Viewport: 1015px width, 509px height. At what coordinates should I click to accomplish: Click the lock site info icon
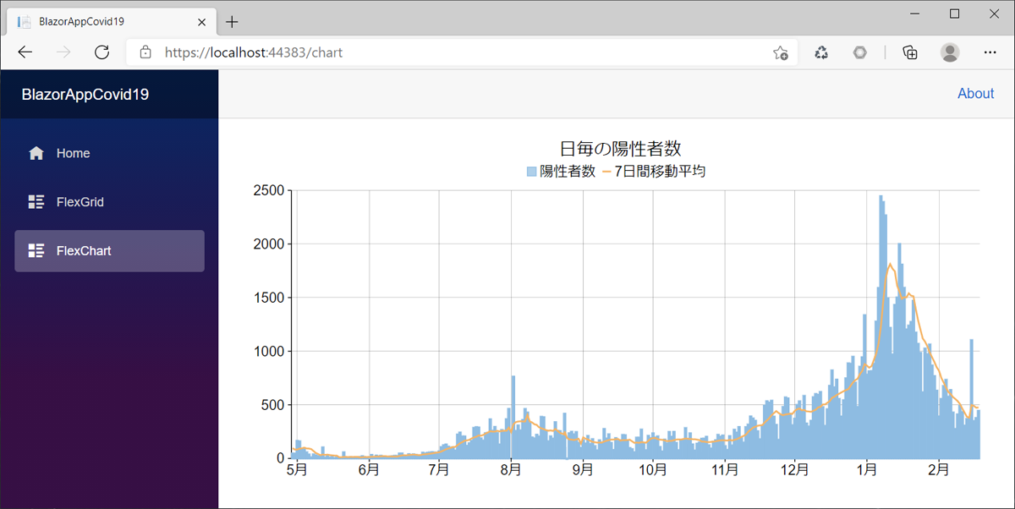pos(145,52)
